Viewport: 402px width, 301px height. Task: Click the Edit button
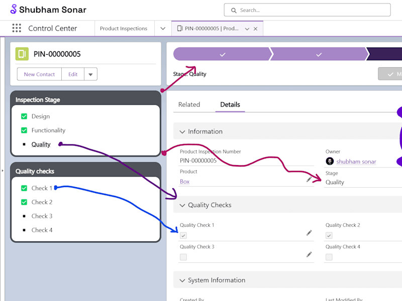[x=73, y=74]
